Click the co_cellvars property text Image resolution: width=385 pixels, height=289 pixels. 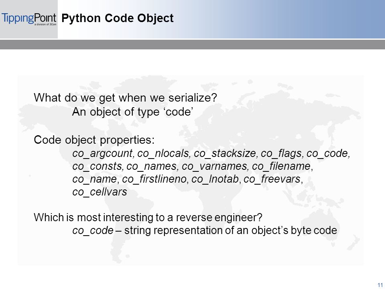99,192
